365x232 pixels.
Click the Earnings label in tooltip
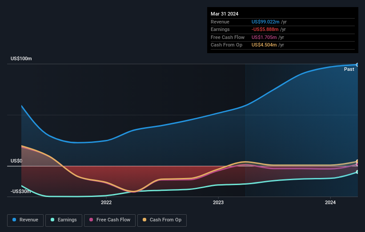click(x=220, y=29)
